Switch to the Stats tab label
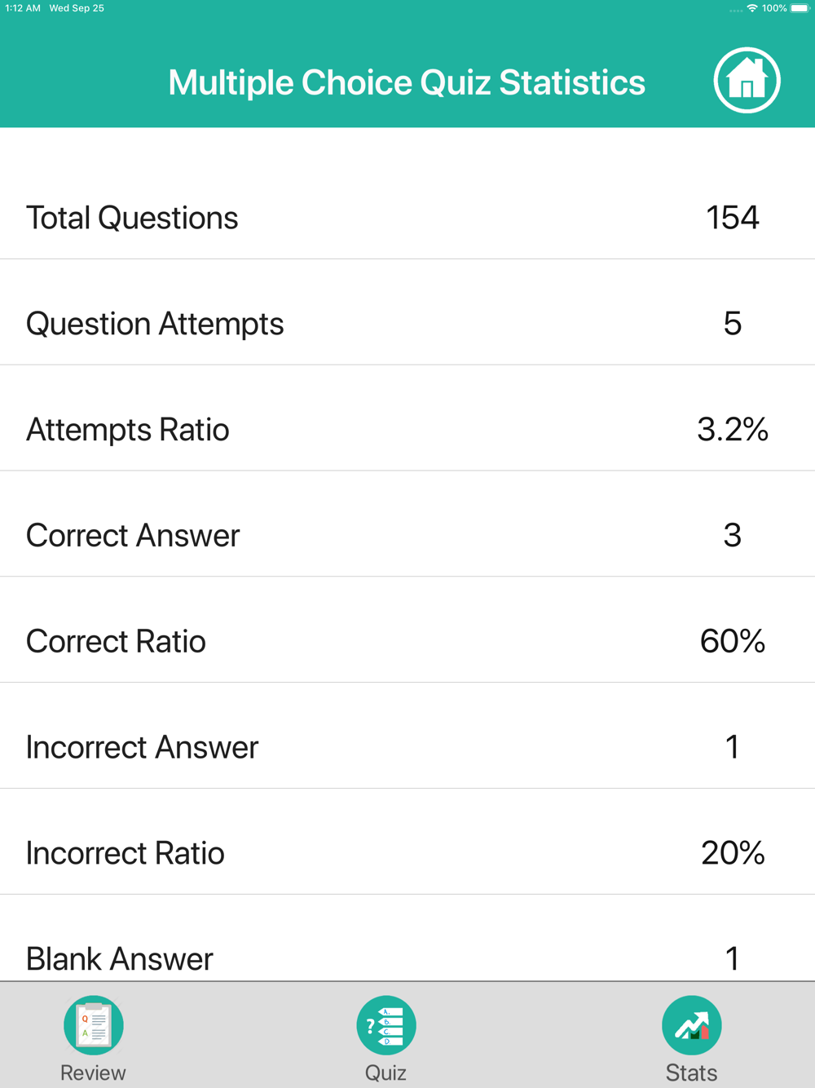Image resolution: width=815 pixels, height=1088 pixels. pos(691,1073)
